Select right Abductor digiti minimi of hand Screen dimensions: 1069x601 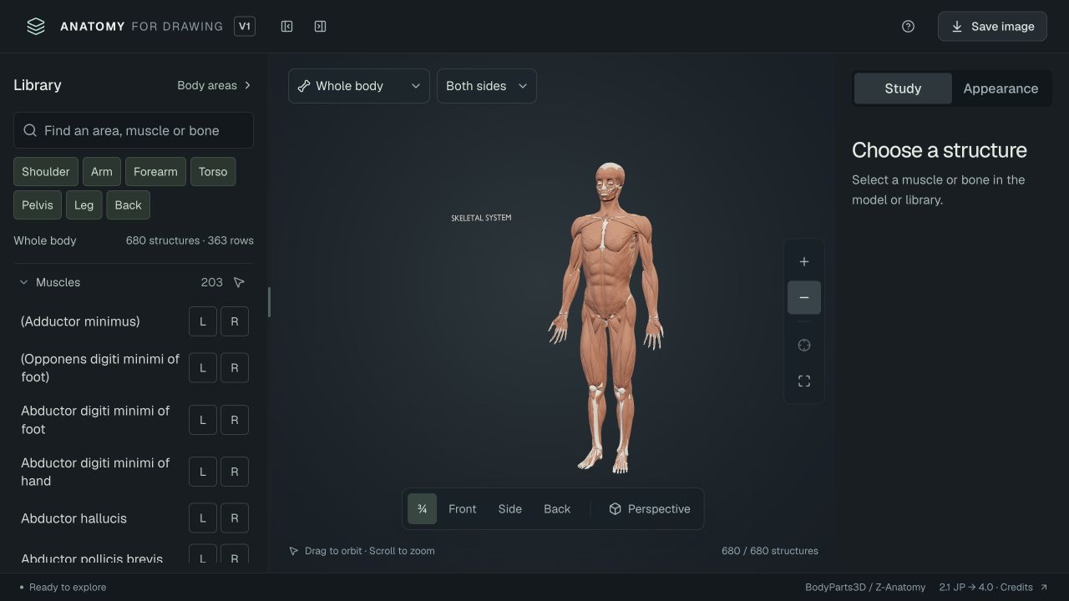coord(235,472)
